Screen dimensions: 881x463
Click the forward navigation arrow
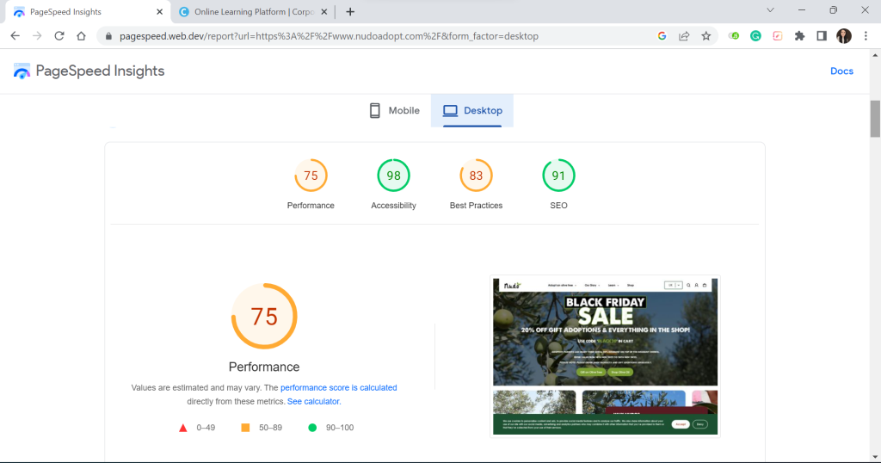[x=37, y=36]
